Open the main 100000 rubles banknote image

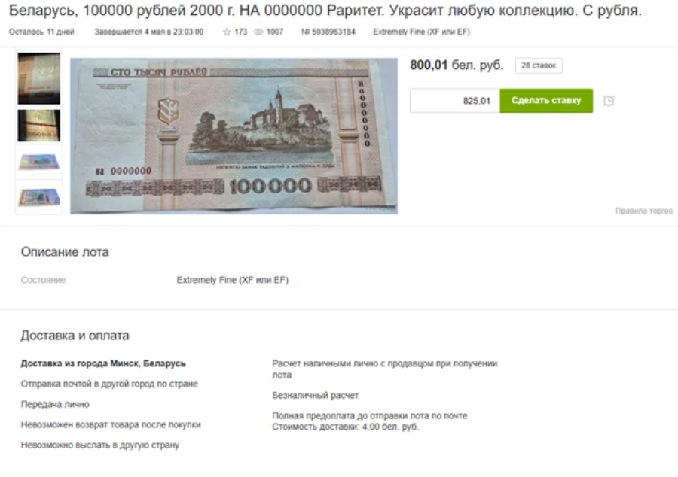pos(234,136)
